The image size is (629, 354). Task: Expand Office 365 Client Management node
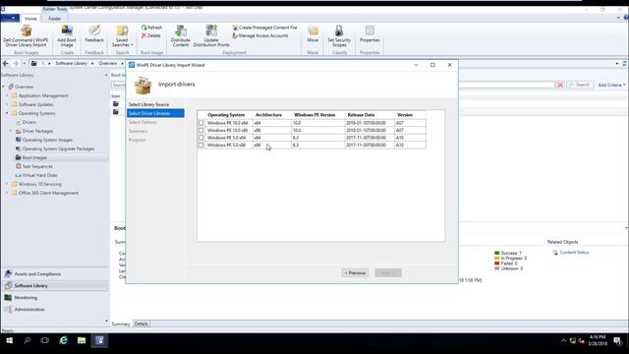pyautogui.click(x=7, y=193)
